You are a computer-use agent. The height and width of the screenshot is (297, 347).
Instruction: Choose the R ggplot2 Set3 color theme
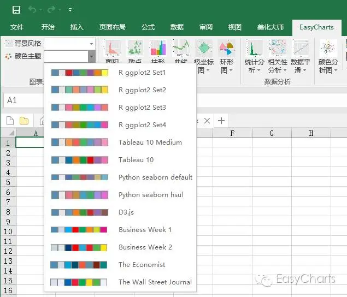[120, 108]
